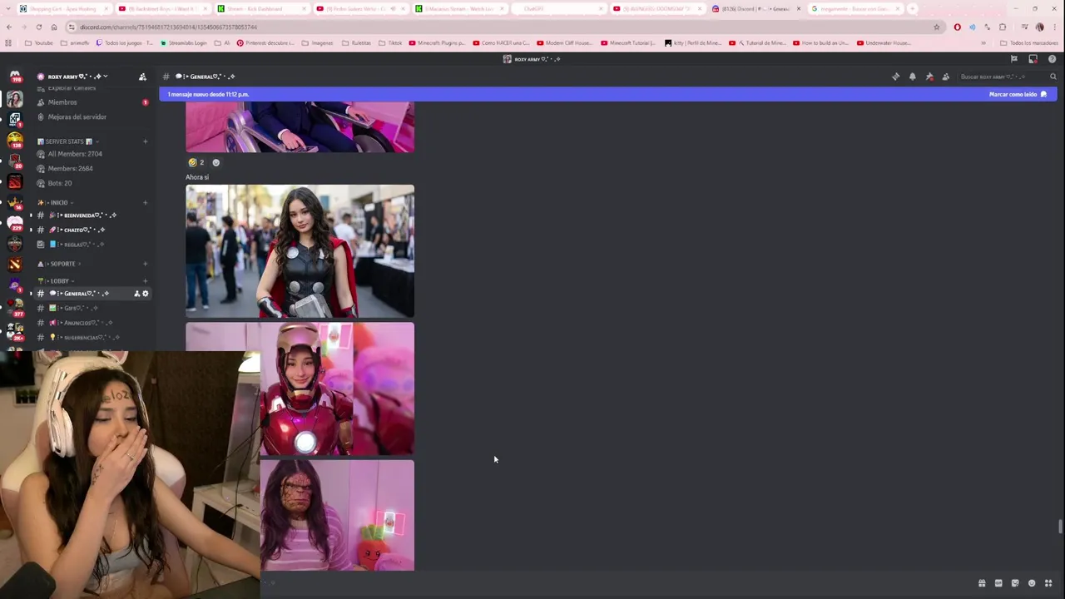Open Pinterest bookmark in bookmarks bar
Screen dimensions: 1065x599
[265, 42]
